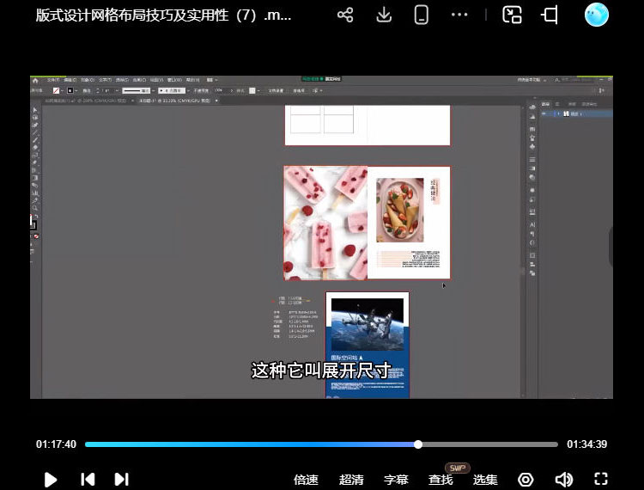
Task: Open the 倍速 playback speed menu
Action: click(306, 480)
